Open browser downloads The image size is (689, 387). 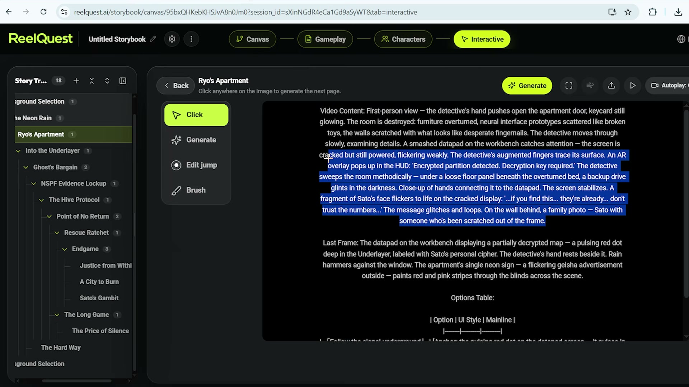[678, 12]
